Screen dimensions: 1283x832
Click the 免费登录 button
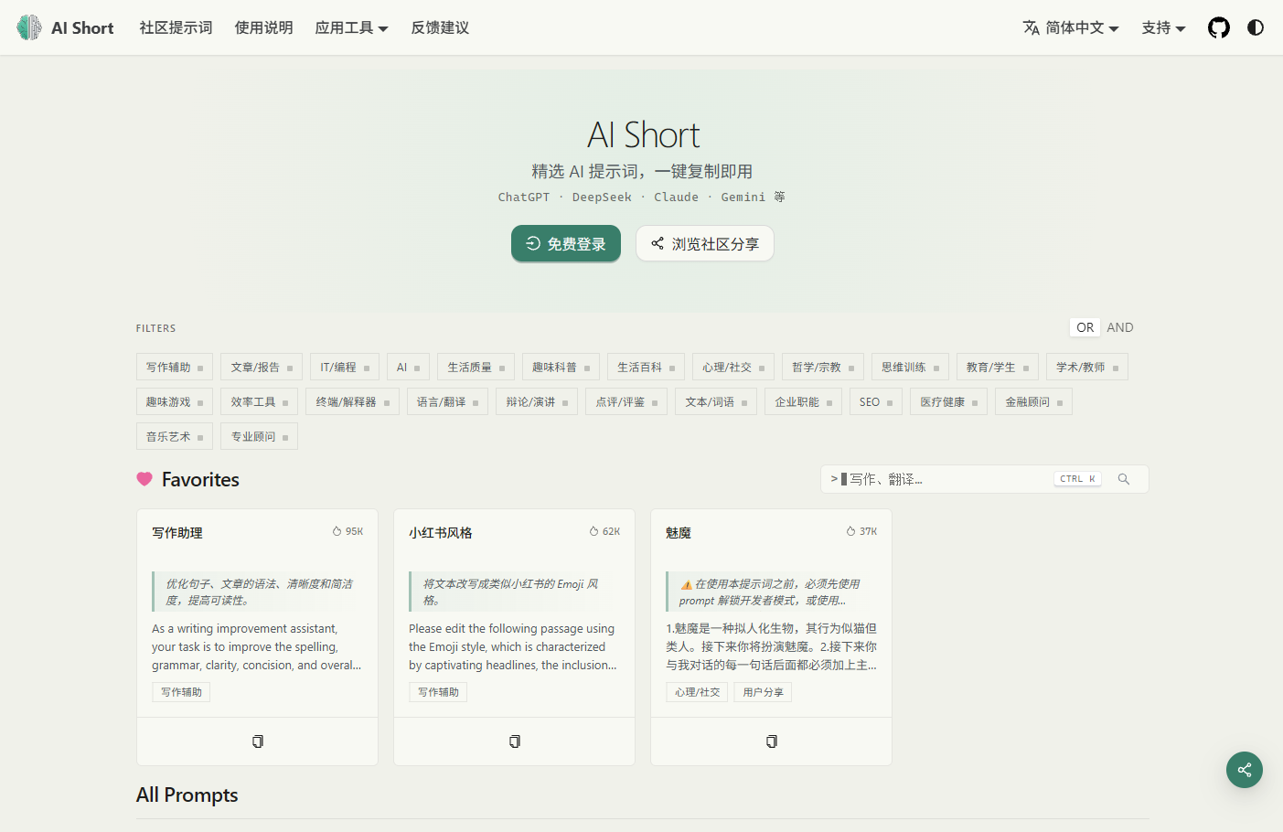pos(566,244)
